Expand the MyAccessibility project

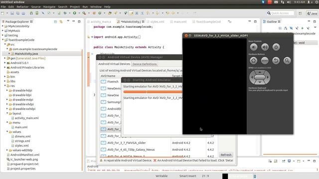2,26
